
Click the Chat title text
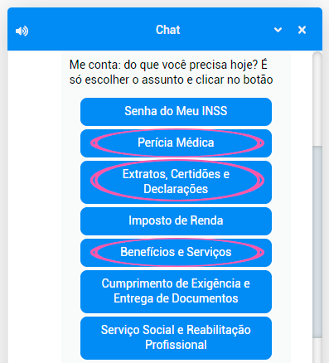click(x=168, y=30)
